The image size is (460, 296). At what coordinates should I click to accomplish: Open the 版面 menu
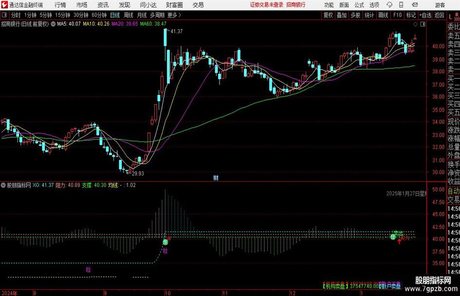tap(344, 5)
